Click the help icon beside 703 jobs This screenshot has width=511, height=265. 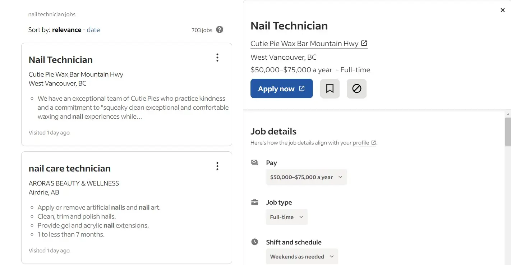point(220,30)
